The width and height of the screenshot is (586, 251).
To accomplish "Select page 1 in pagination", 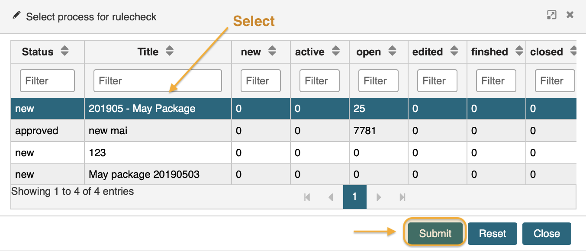I will coord(354,197).
